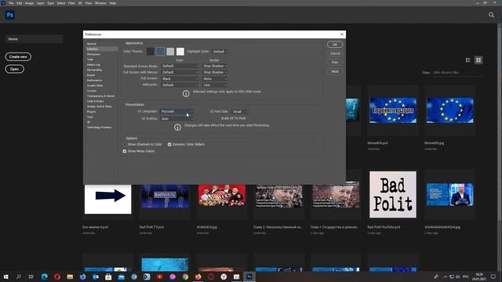This screenshot has height=282, width=502.
Task: Click the Filter recent files input field
Action: [458, 73]
